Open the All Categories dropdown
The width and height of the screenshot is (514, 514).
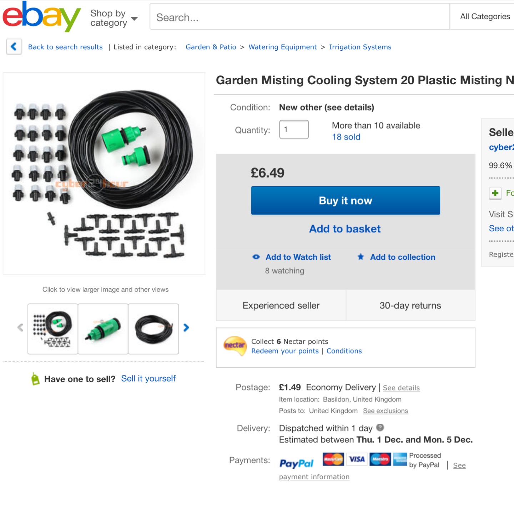pos(485,16)
